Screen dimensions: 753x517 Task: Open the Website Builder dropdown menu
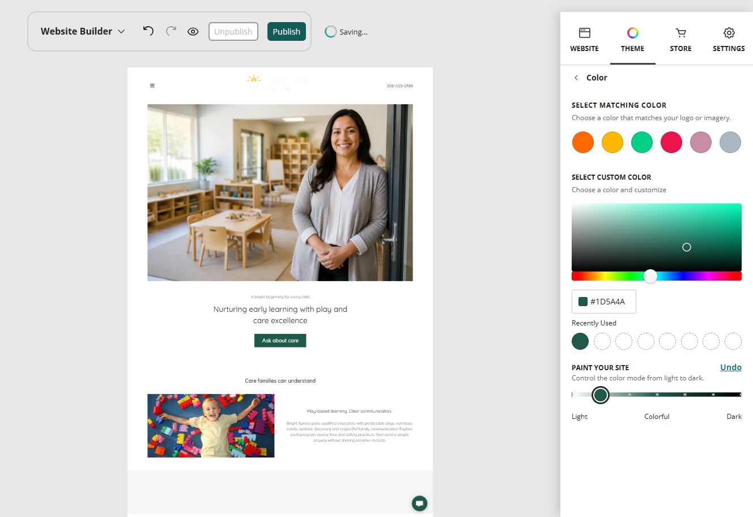coord(83,31)
